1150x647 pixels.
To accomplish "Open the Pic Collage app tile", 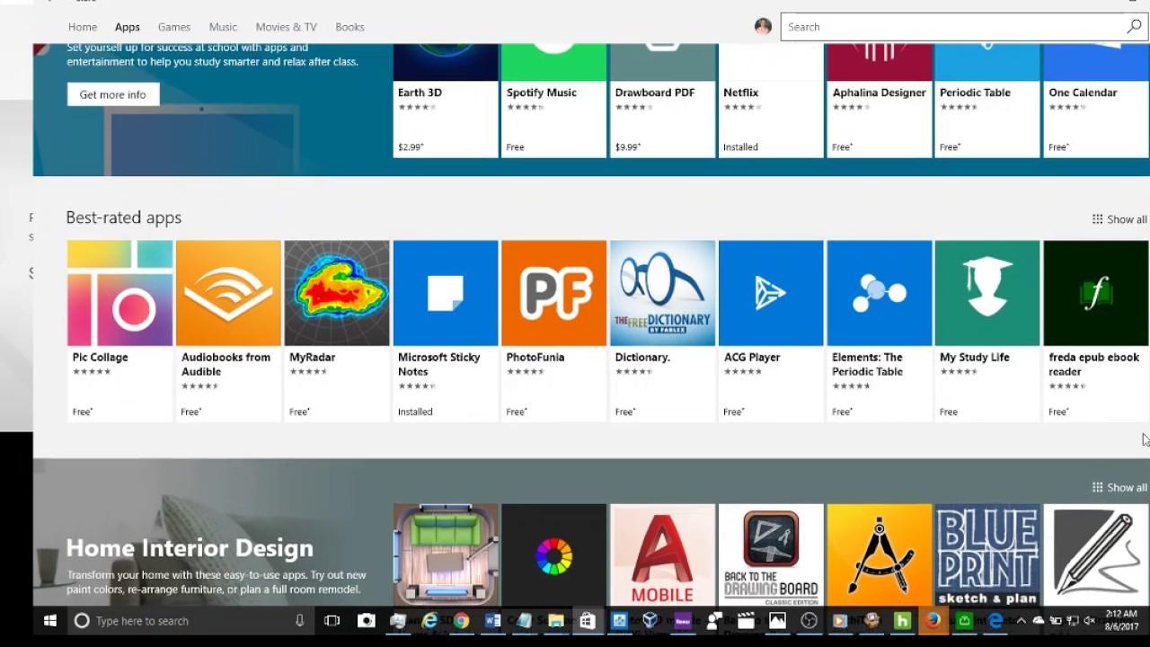I will [x=119, y=331].
